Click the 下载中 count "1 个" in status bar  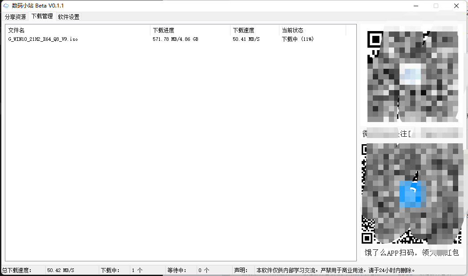(x=137, y=270)
